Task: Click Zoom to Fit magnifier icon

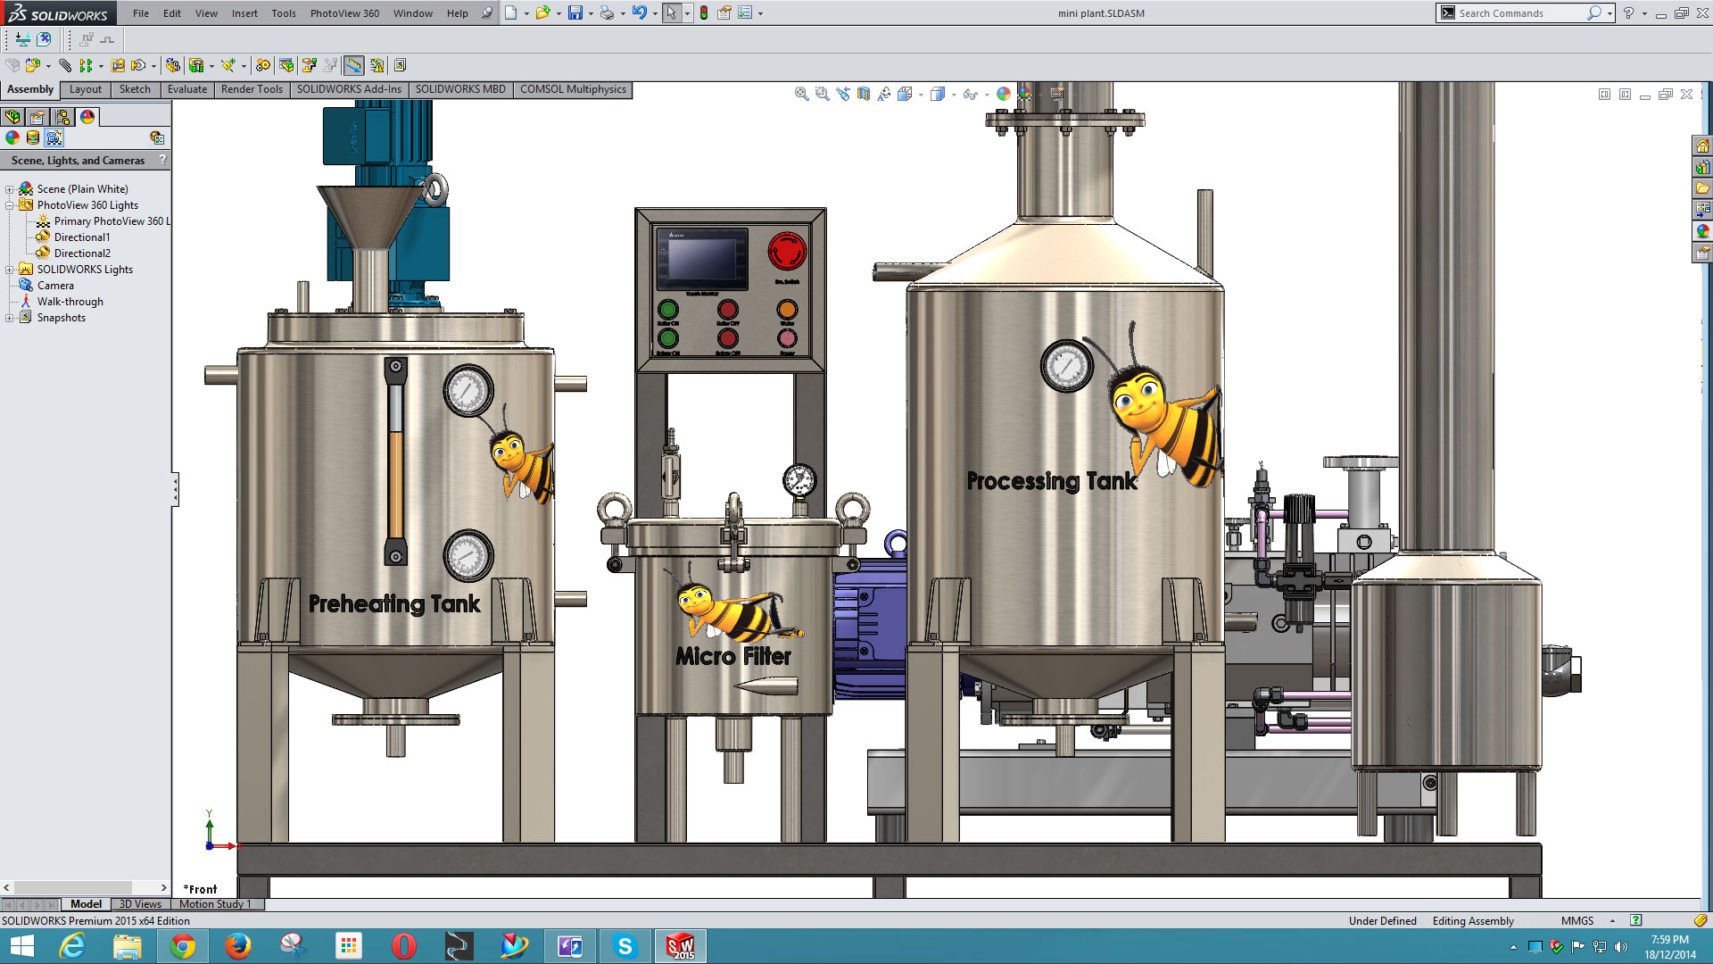Action: pos(801,94)
